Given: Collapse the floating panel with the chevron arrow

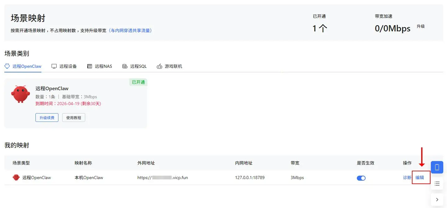Looking at the screenshot, I should pos(437,199).
